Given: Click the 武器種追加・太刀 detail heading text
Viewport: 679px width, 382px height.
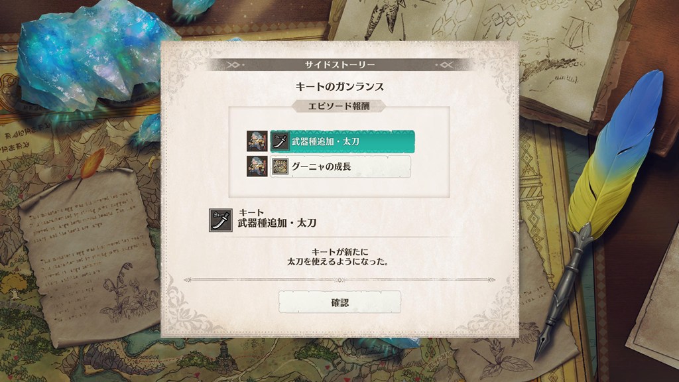Looking at the screenshot, I should (277, 223).
